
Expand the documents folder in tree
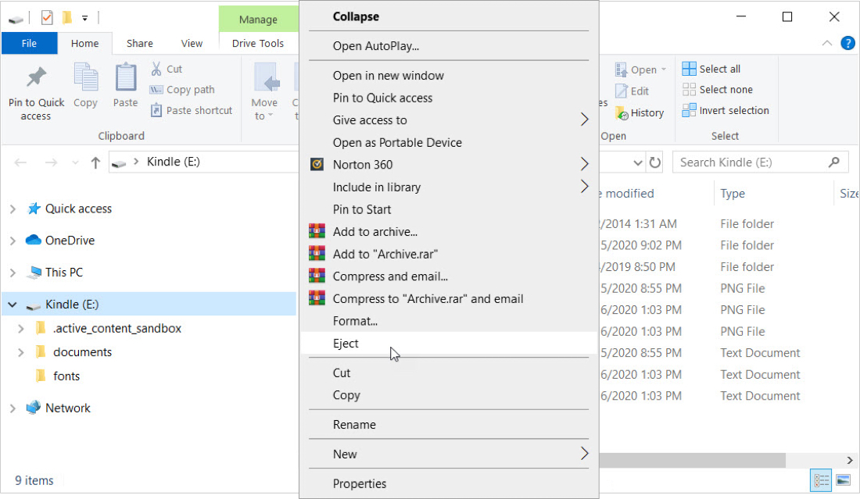tap(21, 352)
